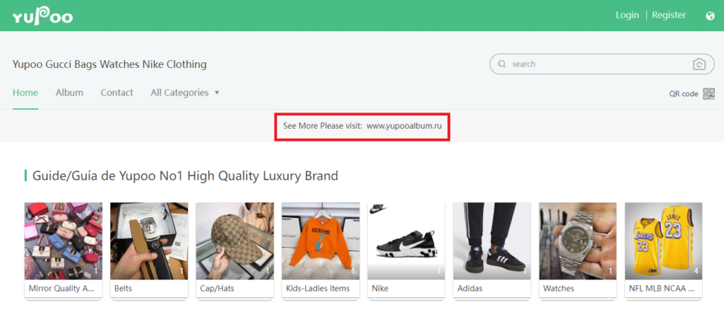Open the language globe icon
724x312 pixels.
[710, 16]
